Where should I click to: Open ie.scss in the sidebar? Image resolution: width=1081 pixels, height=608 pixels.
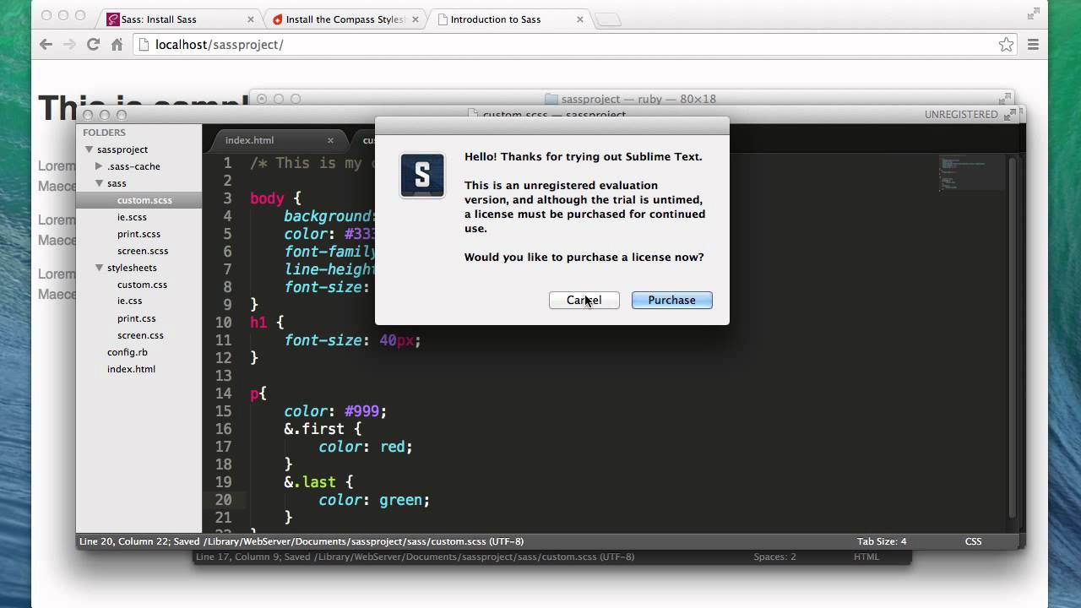click(132, 217)
